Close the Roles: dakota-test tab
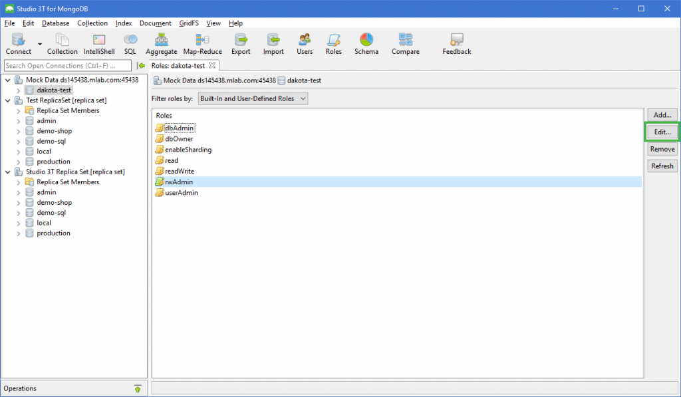The image size is (681, 397). (212, 66)
